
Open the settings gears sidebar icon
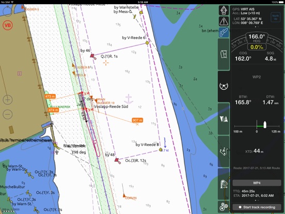(224, 207)
